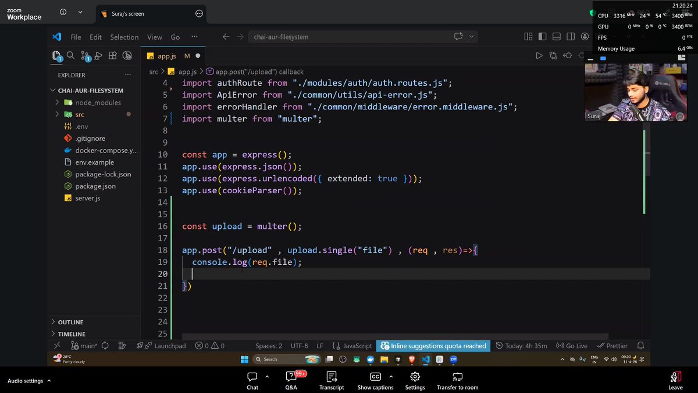Click Go Live in status bar
The width and height of the screenshot is (698, 393).
click(x=571, y=345)
